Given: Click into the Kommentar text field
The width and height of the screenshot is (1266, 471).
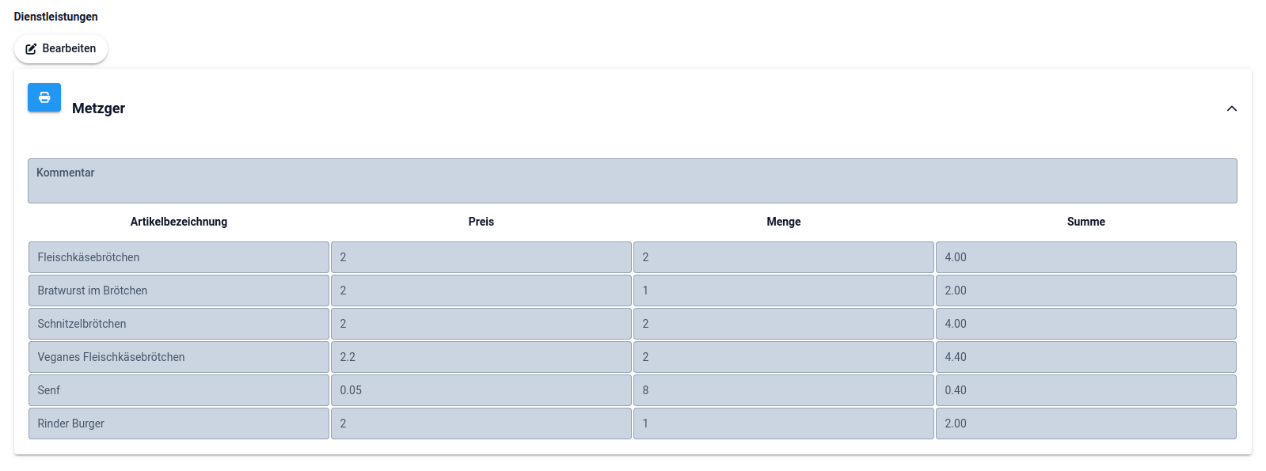Looking at the screenshot, I should pos(632,181).
